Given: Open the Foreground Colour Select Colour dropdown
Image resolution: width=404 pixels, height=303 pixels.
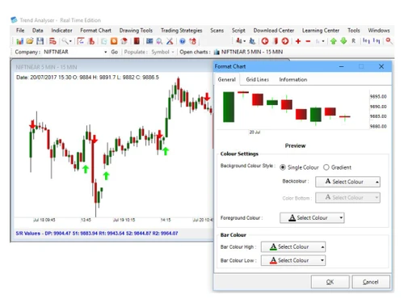Looking at the screenshot, I should click(x=312, y=217).
